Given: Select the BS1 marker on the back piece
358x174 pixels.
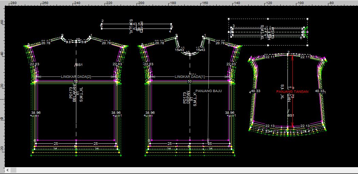Looking at the screenshot, I should pyautogui.click(x=79, y=64).
